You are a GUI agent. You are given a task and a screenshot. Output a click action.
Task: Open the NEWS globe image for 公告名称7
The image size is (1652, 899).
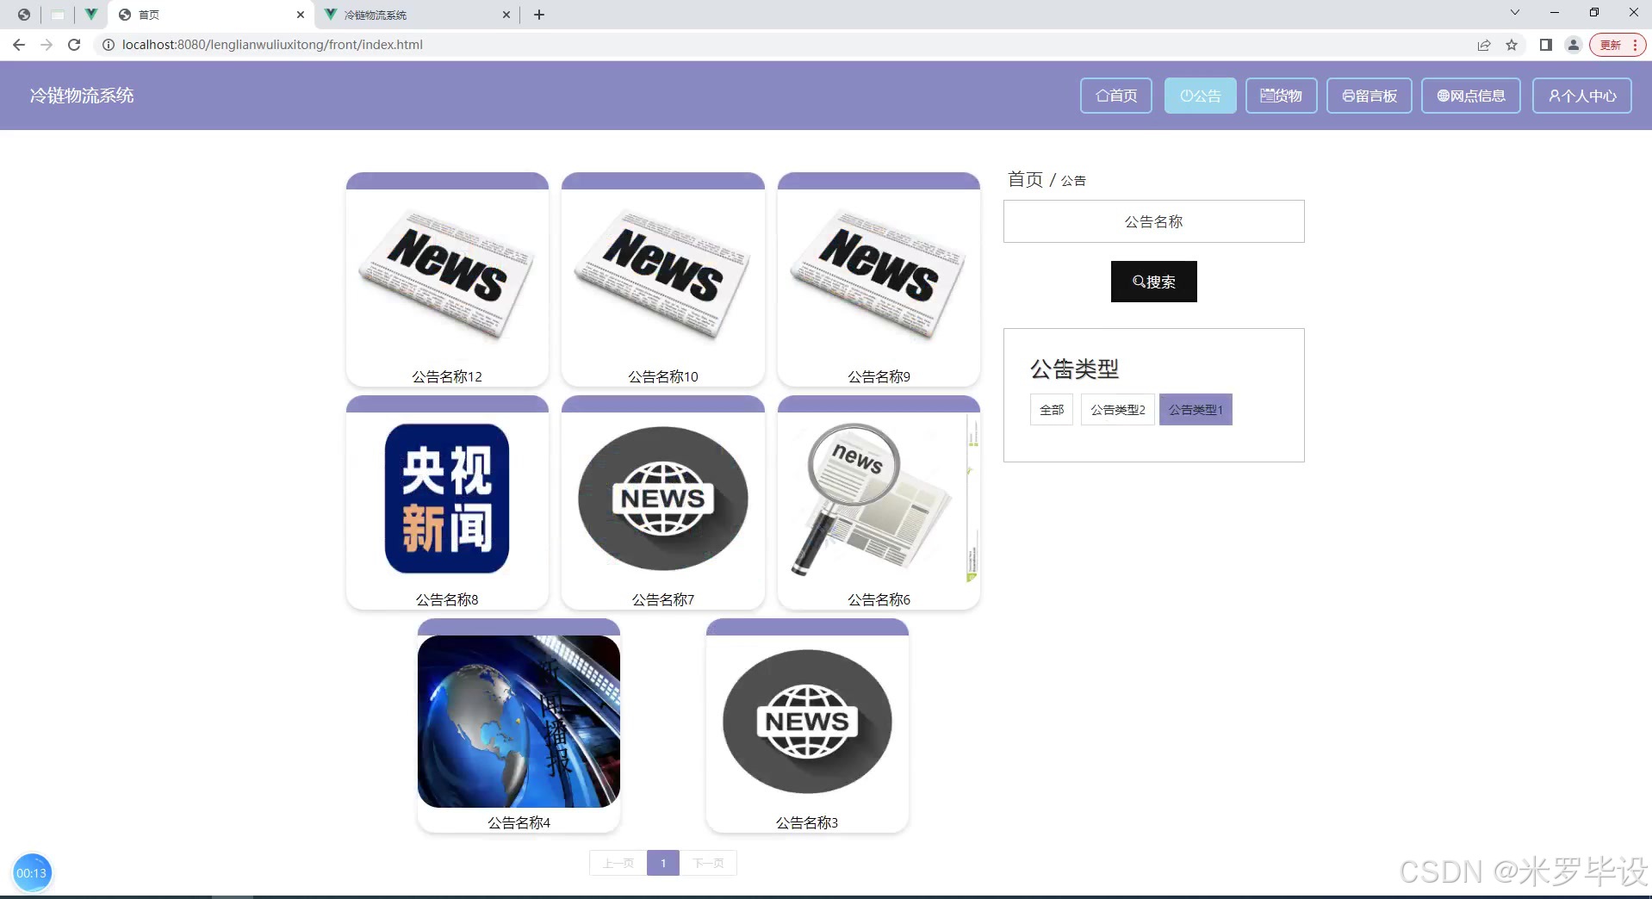coord(662,499)
